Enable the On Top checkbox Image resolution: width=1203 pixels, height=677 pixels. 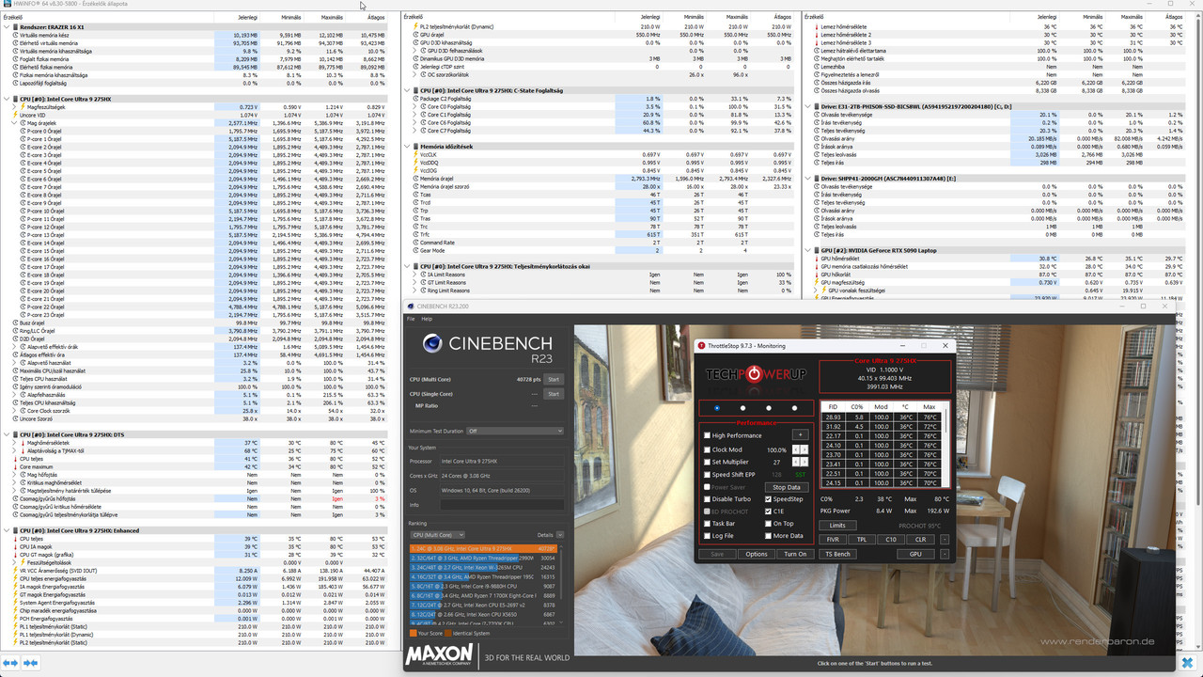click(x=768, y=524)
